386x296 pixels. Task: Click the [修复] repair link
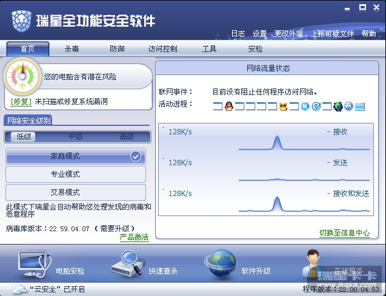[x=21, y=102]
